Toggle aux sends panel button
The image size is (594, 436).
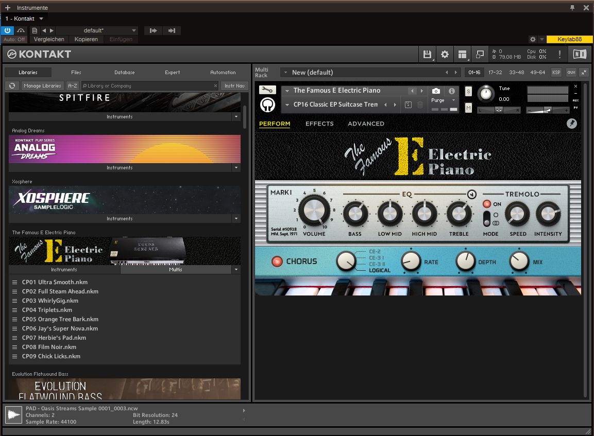point(571,72)
